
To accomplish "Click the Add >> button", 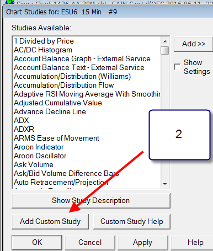I will (193, 44).
